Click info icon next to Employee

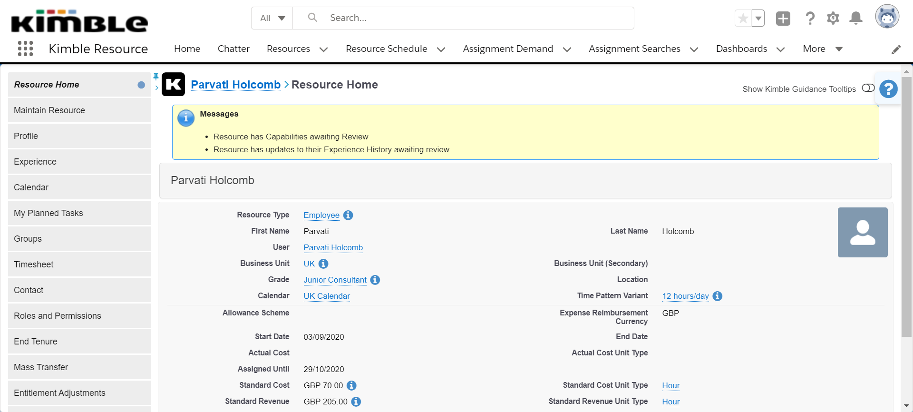coord(348,215)
